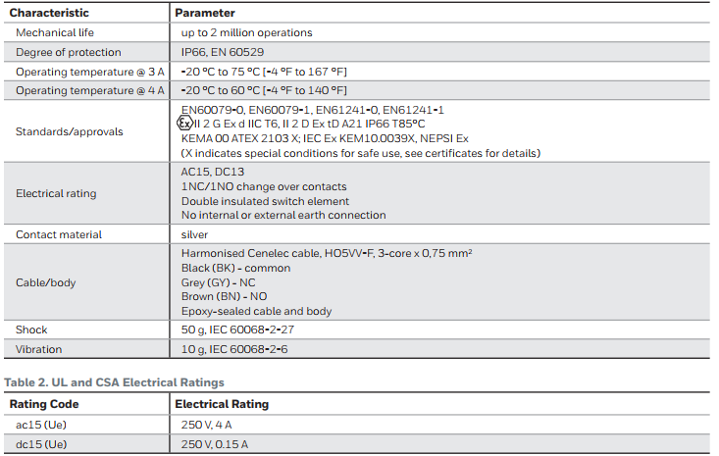Click the Mechanical life row label

[x=55, y=32]
